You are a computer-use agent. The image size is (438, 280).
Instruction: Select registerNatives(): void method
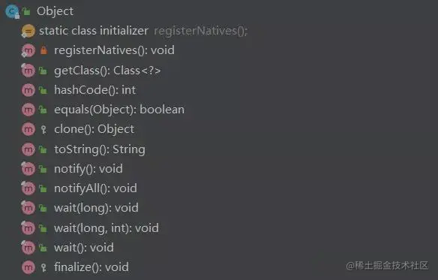[114, 50]
